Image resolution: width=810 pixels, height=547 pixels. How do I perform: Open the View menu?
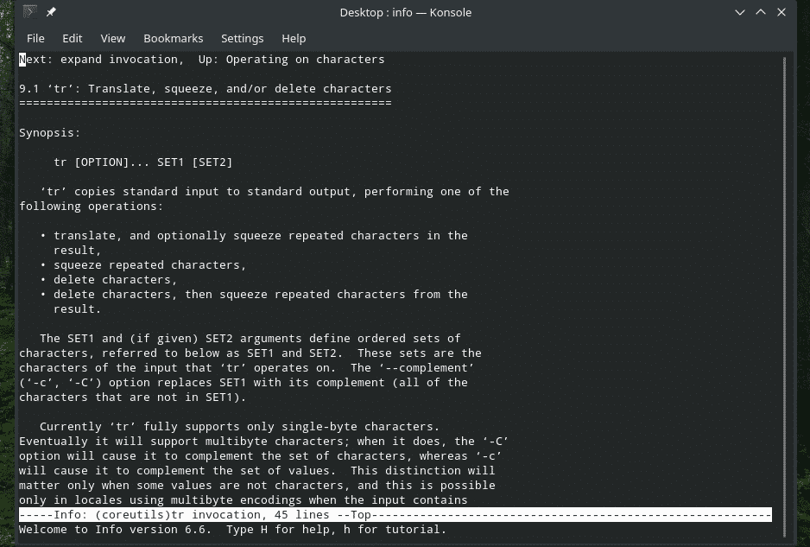click(x=112, y=38)
